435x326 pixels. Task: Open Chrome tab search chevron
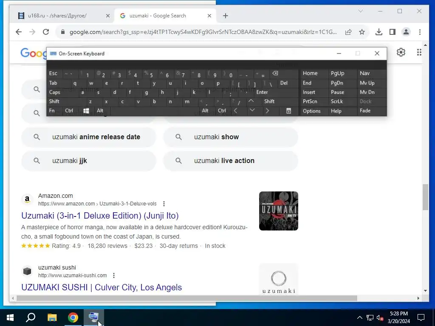coord(361,11)
